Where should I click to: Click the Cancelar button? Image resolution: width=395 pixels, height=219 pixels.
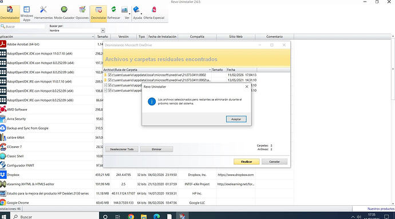tap(274, 162)
